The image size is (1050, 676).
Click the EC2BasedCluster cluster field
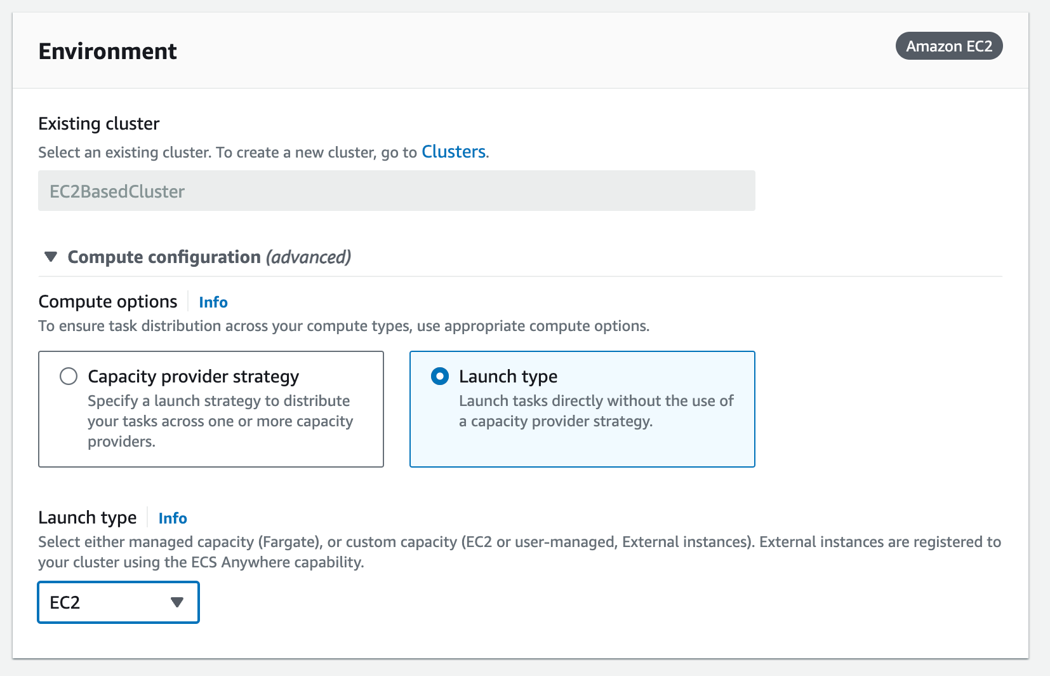tap(396, 191)
